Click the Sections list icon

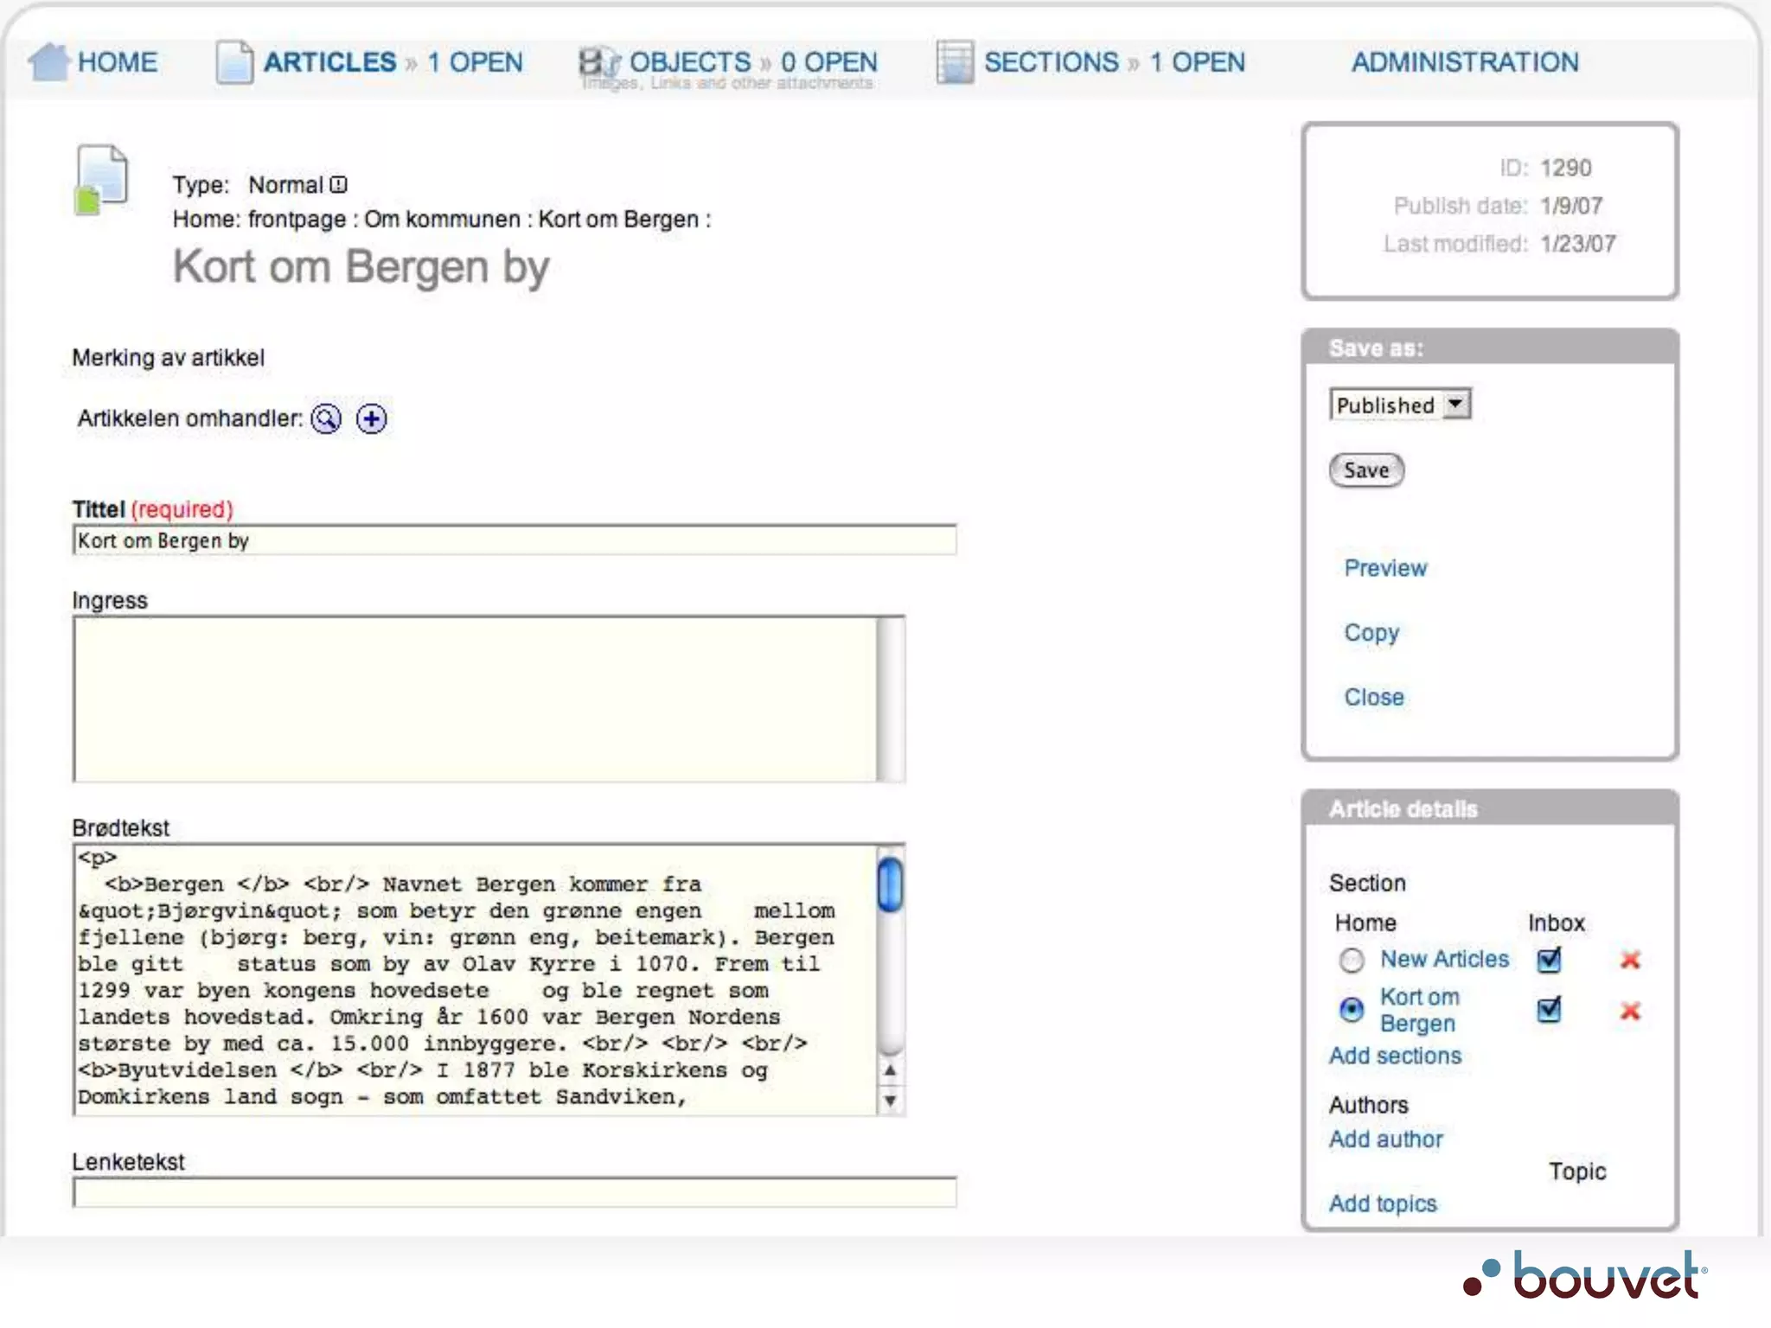point(955,62)
